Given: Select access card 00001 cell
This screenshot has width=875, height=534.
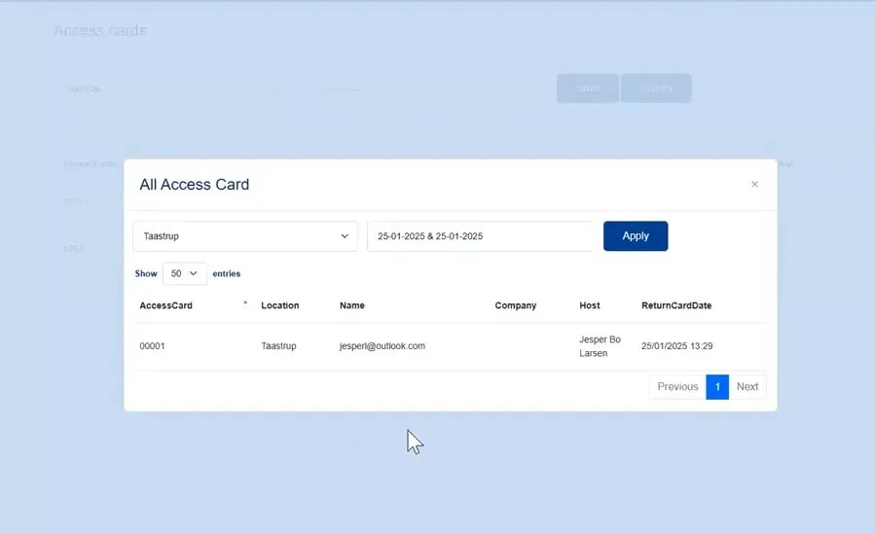Looking at the screenshot, I should pyautogui.click(x=153, y=346).
